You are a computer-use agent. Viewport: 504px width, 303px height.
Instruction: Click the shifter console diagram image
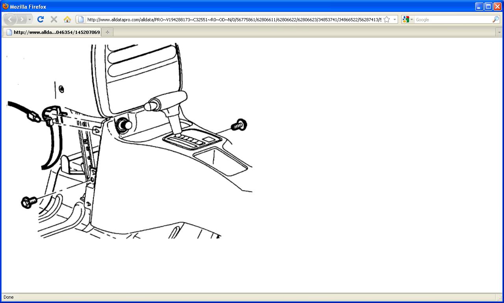click(130, 141)
